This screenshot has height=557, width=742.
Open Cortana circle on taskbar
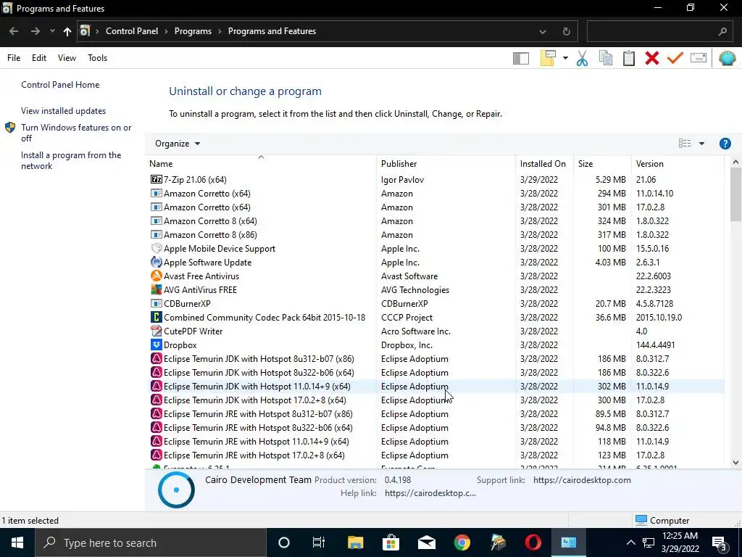[283, 542]
